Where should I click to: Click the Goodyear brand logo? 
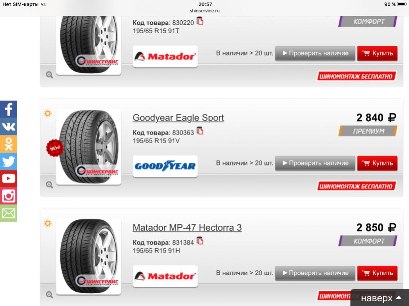click(165, 166)
